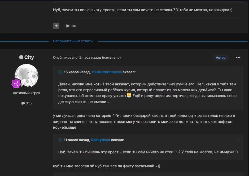Click City's profile avatar image
This screenshot has height=176, width=249.
(27, 76)
